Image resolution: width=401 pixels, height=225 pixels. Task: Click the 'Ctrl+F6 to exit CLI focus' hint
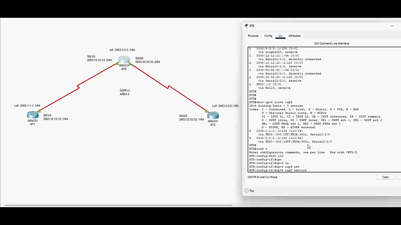click(x=262, y=177)
